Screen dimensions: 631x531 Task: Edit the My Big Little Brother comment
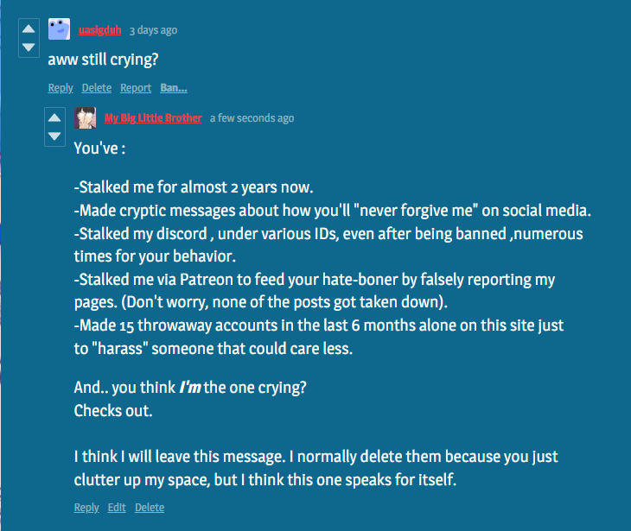click(x=117, y=508)
